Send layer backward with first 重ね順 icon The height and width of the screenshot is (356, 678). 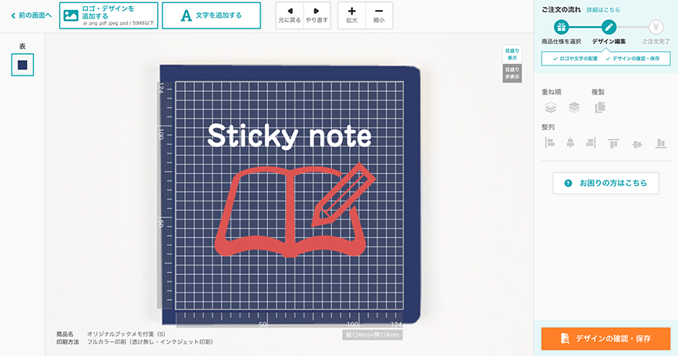point(550,107)
